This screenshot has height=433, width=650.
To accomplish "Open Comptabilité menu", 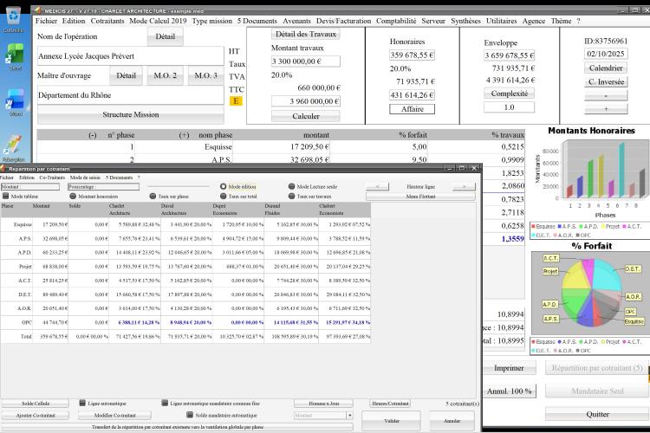I will (396, 21).
